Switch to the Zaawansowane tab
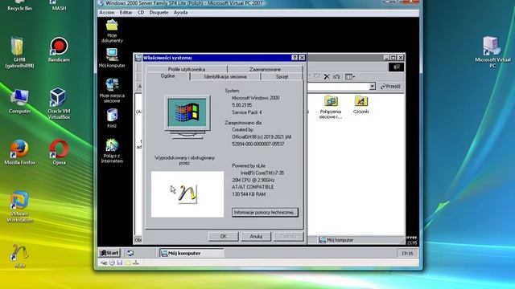The height and width of the screenshot is (289, 515). tap(265, 69)
